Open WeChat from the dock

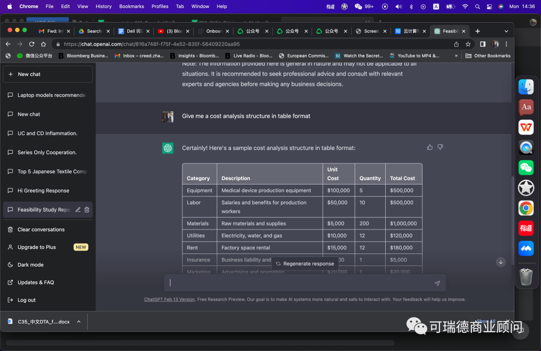[526, 167]
